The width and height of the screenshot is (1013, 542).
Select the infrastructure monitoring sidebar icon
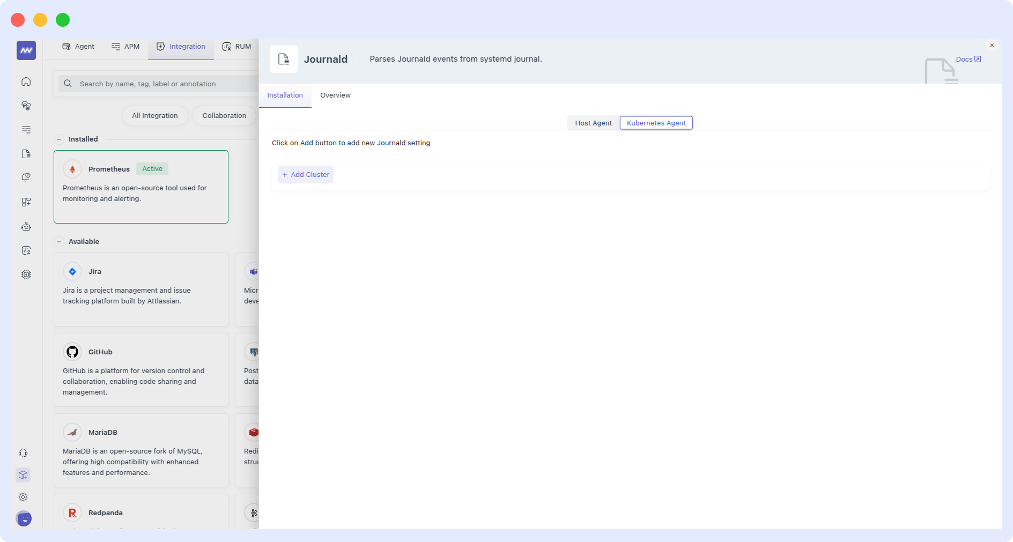point(26,105)
